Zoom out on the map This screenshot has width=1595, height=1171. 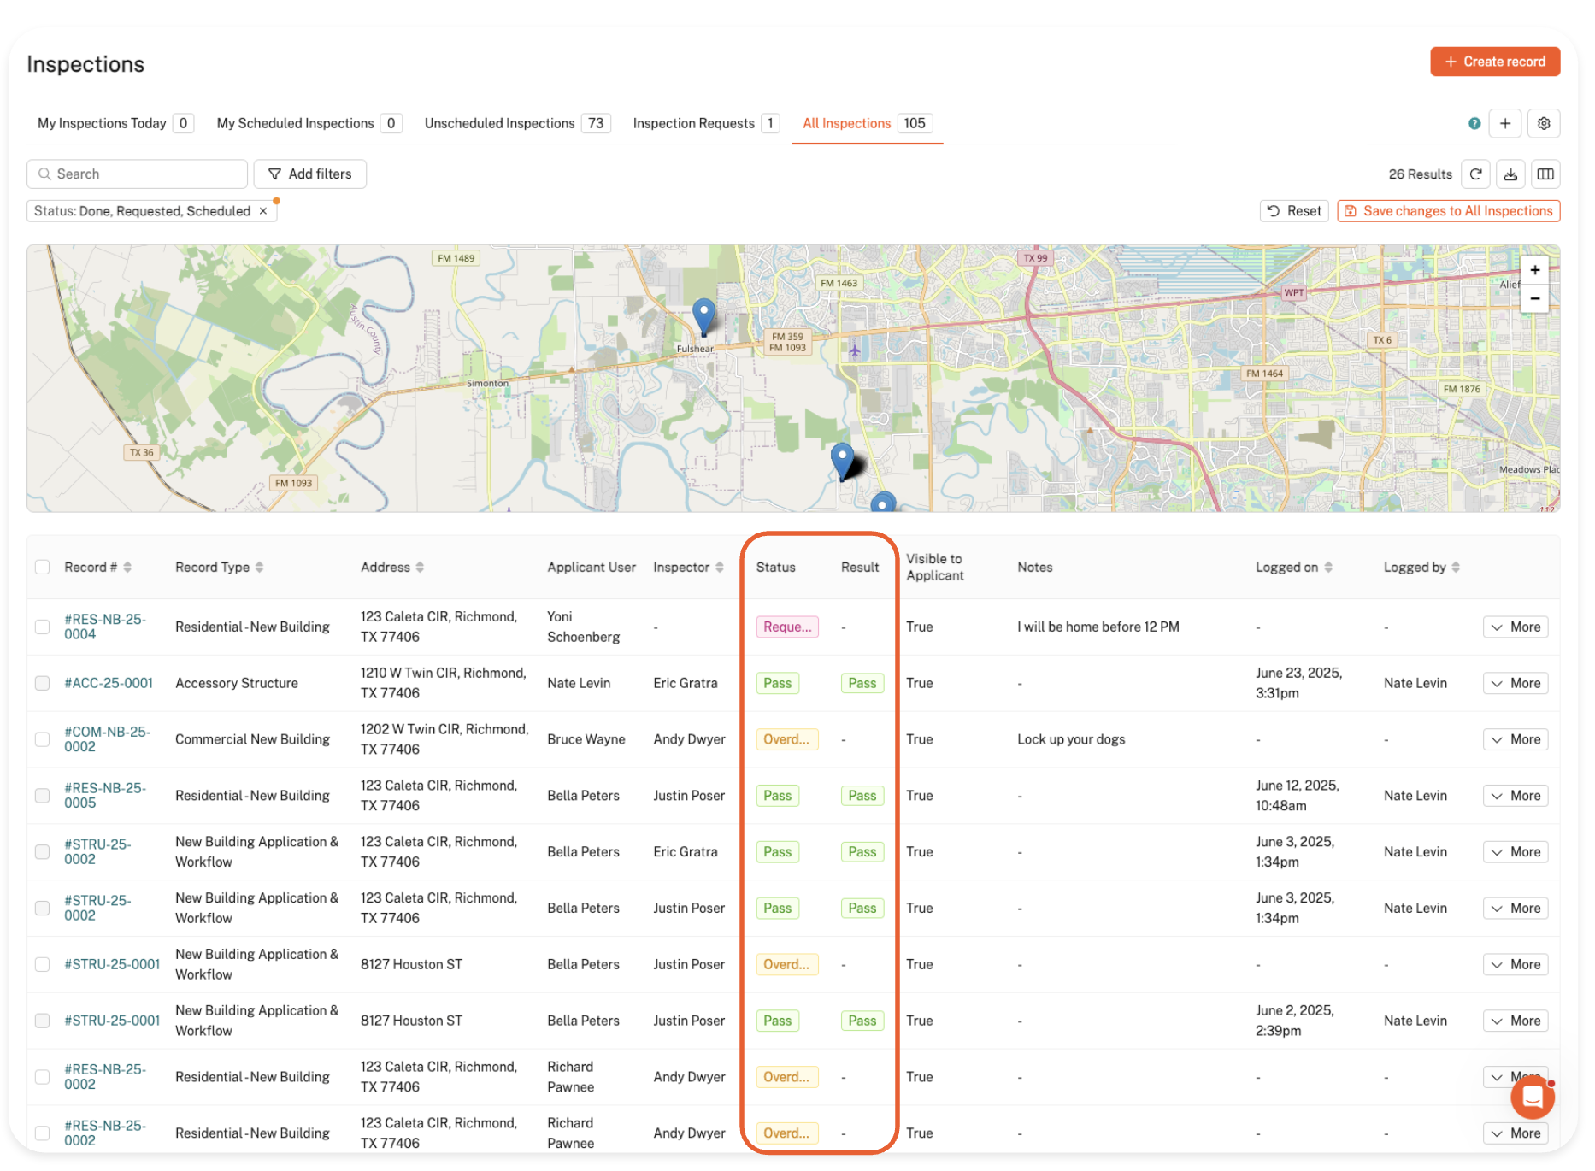click(x=1535, y=298)
